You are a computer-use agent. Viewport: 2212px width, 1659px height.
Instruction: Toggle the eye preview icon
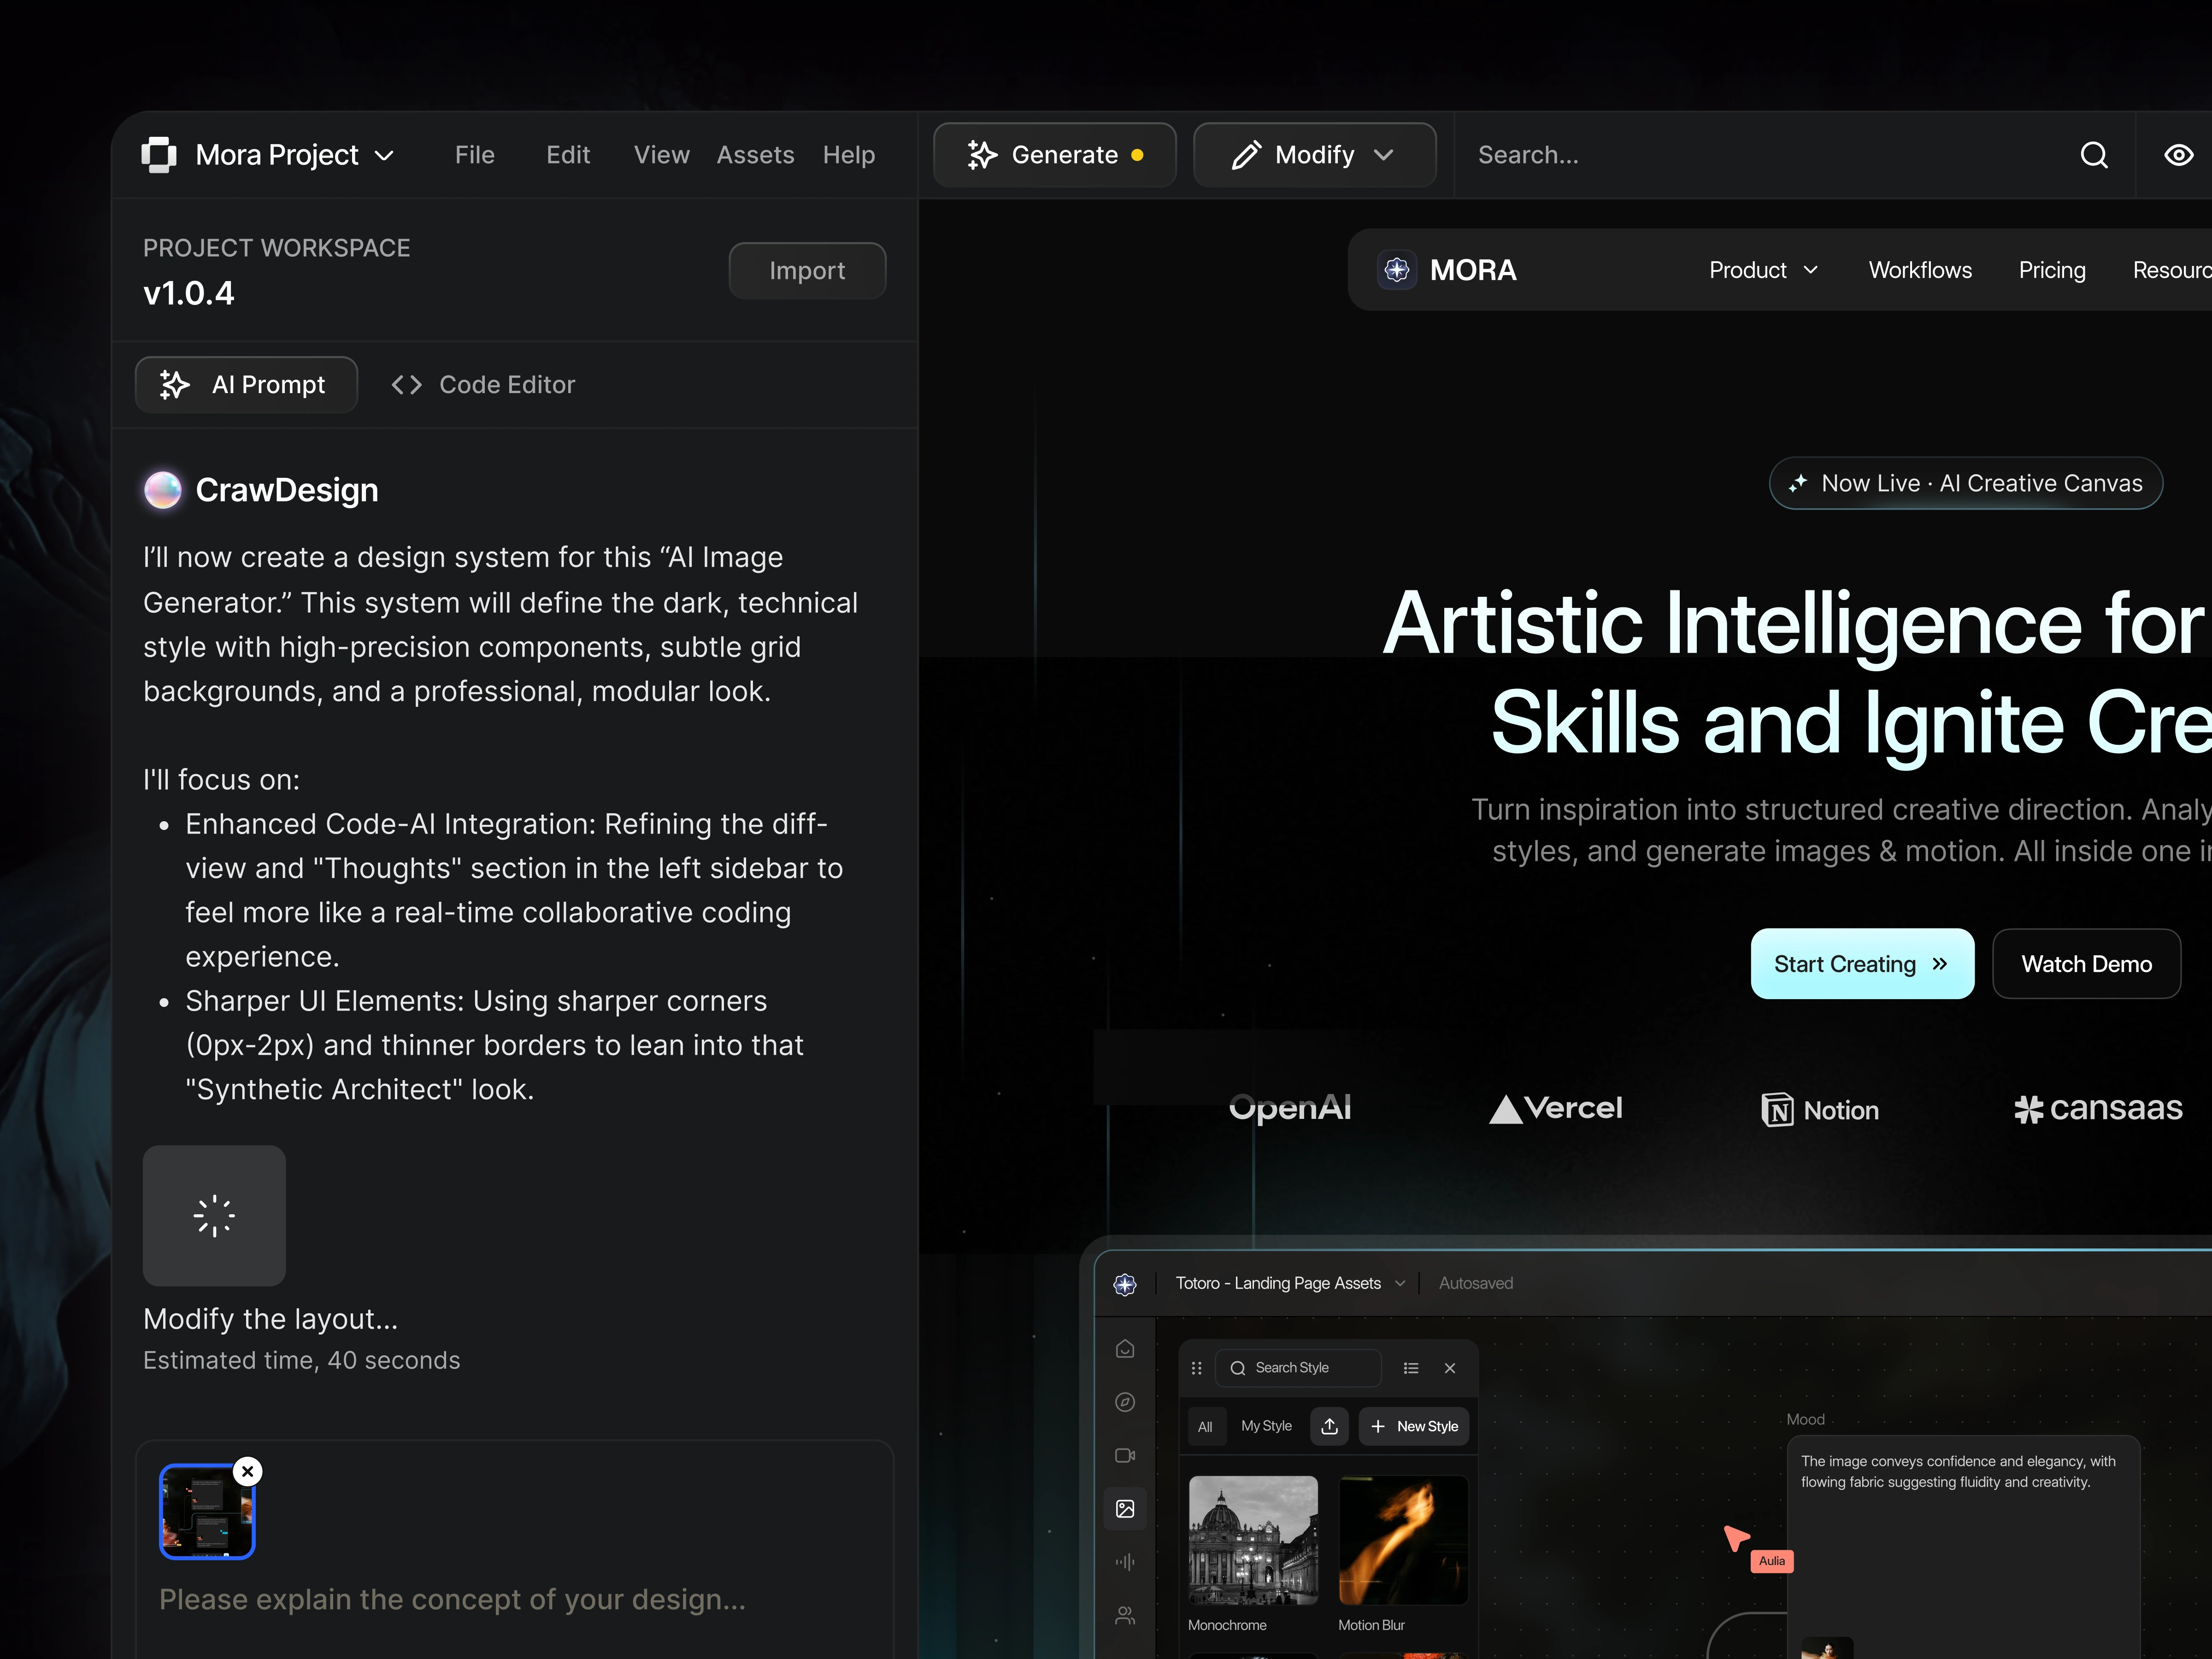tap(2178, 155)
